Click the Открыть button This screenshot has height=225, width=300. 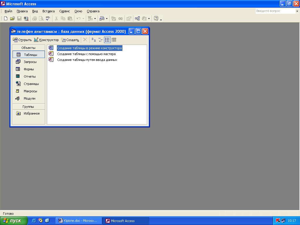pyautogui.click(x=22, y=40)
